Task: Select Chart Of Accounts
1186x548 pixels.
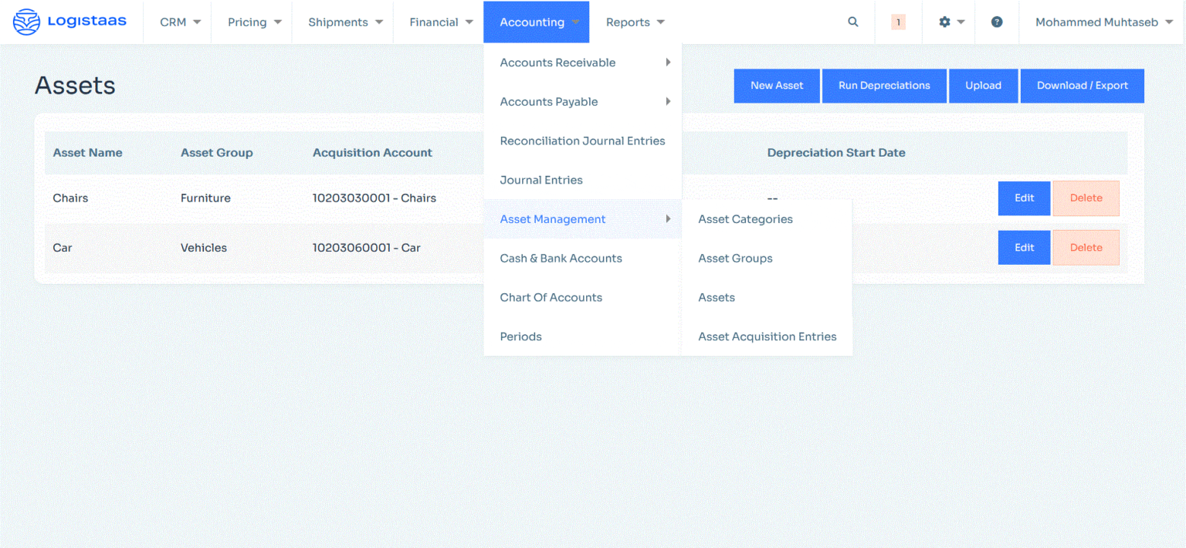Action: [551, 297]
